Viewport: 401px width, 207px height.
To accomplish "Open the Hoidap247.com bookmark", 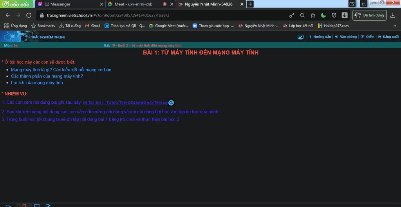I will coord(333,26).
